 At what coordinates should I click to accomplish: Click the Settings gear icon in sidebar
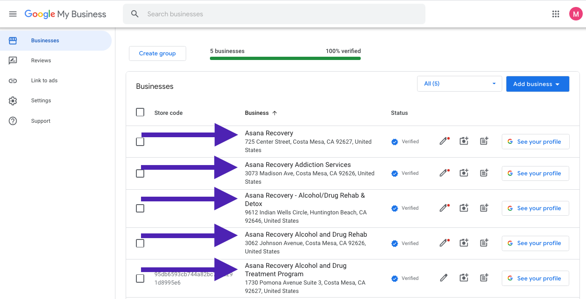click(x=13, y=100)
